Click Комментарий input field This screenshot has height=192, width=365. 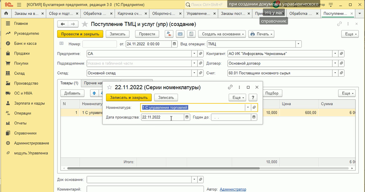145,189
